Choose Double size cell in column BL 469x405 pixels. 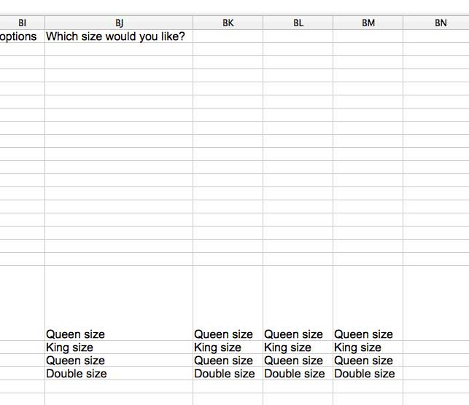pyautogui.click(x=295, y=374)
